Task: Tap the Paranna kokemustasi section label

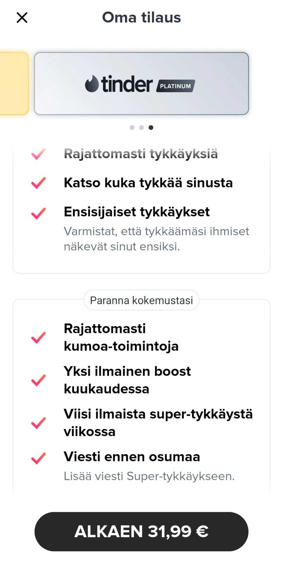Action: (141, 300)
